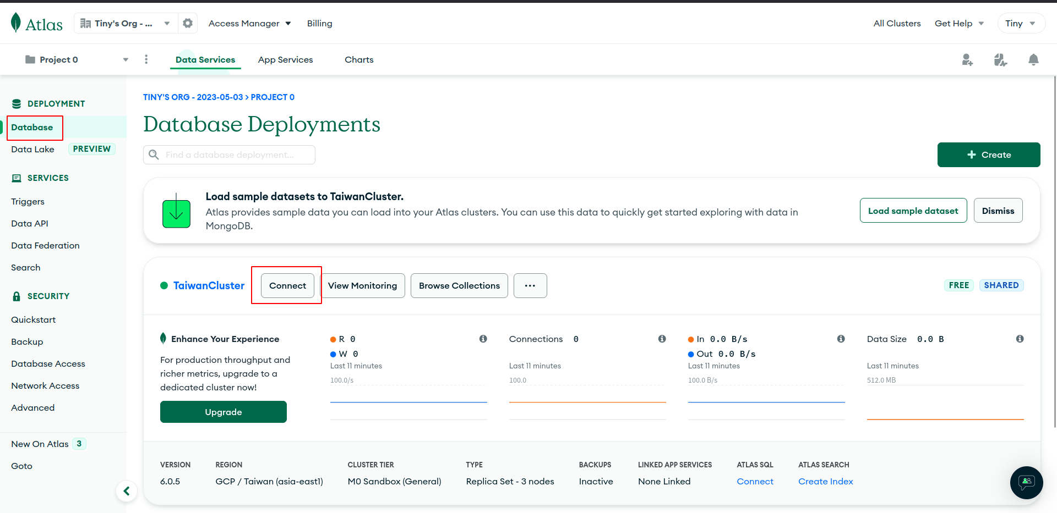Click the page vertical scrollbar
Viewport: 1057px width, 513px height.
(x=1054, y=251)
